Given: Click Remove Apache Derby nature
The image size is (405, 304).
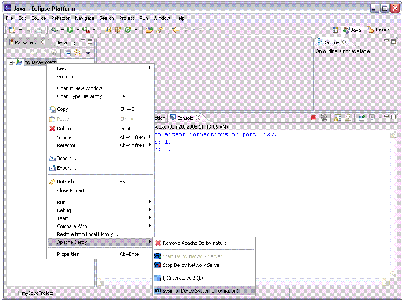Looking at the screenshot, I should (x=195, y=243).
